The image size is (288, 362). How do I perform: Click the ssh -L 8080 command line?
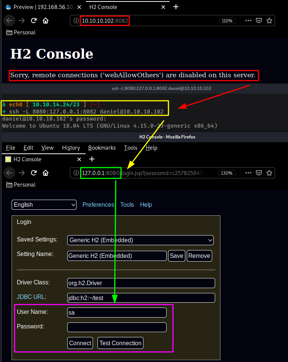[x=86, y=112]
